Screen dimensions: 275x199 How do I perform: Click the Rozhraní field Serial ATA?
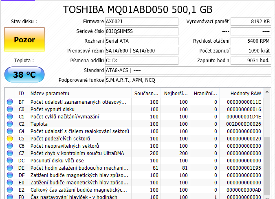[x=142, y=41]
